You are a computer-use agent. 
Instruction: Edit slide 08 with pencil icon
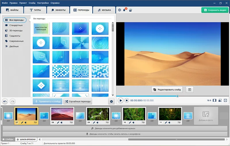coord(58,122)
